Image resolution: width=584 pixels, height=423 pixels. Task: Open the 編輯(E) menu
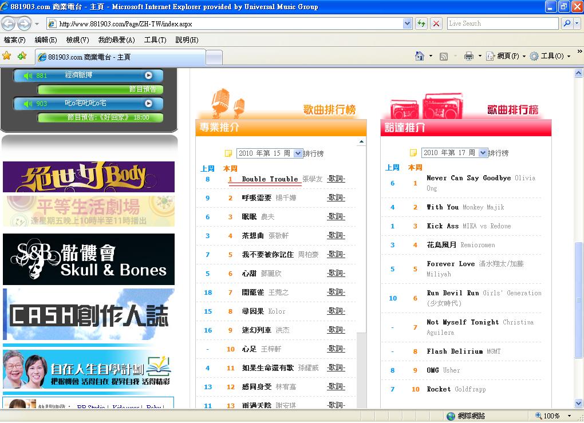click(45, 40)
